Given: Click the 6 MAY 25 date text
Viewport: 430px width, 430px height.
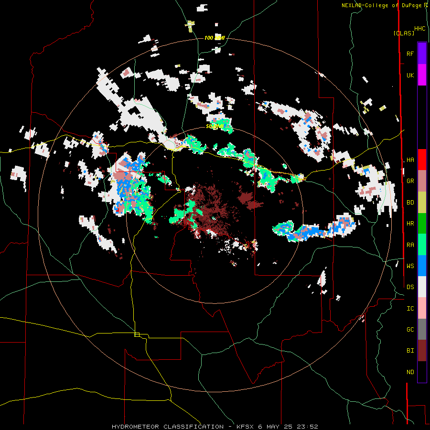Looking at the screenshot, I should pos(275,427).
